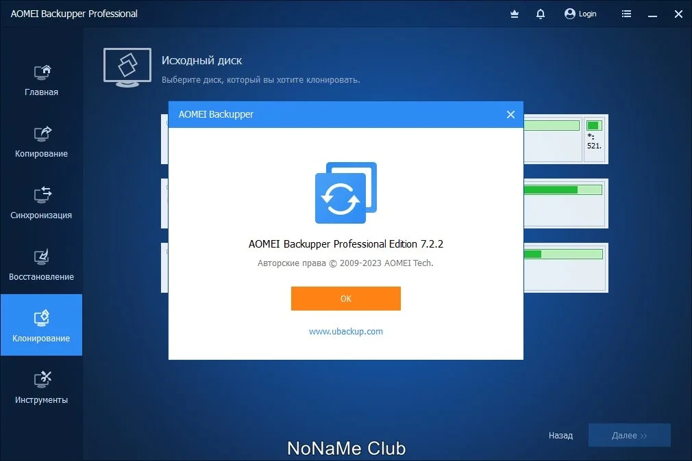Viewport: 692px width, 461px height.
Task: Select the second disk's usage bar
Action: [x=563, y=190]
